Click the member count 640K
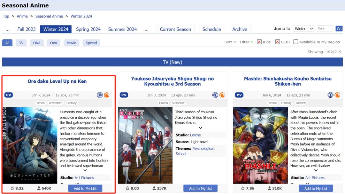This screenshot has width=345, height=194. (x=44, y=188)
